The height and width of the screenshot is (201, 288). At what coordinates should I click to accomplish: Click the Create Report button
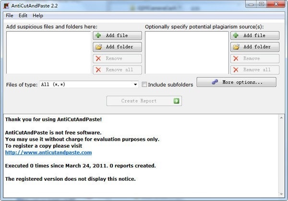(x=144, y=101)
